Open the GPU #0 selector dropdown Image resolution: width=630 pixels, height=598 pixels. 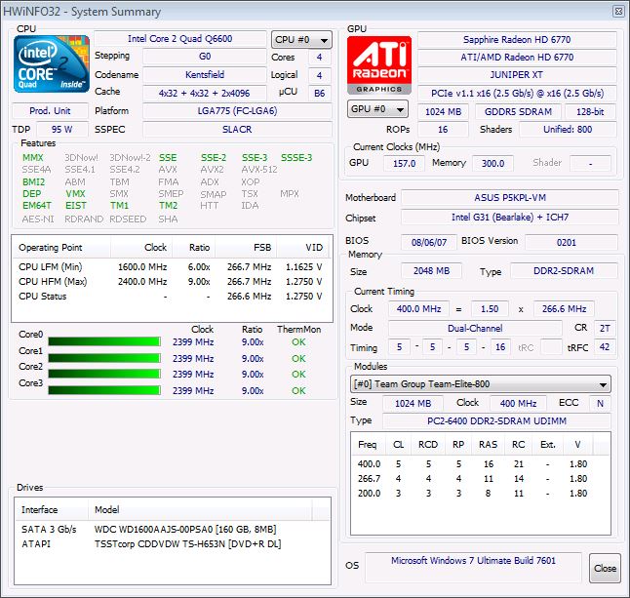tap(377, 109)
